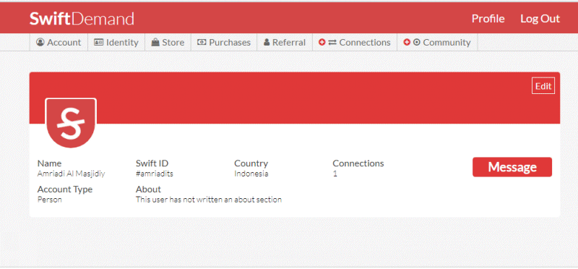Go to the Purchases tab
578x269 pixels.
tap(224, 43)
